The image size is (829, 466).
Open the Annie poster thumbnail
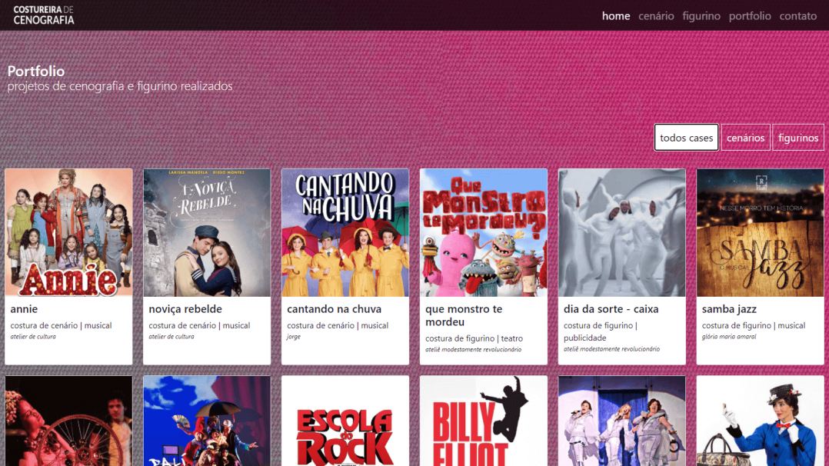68,232
